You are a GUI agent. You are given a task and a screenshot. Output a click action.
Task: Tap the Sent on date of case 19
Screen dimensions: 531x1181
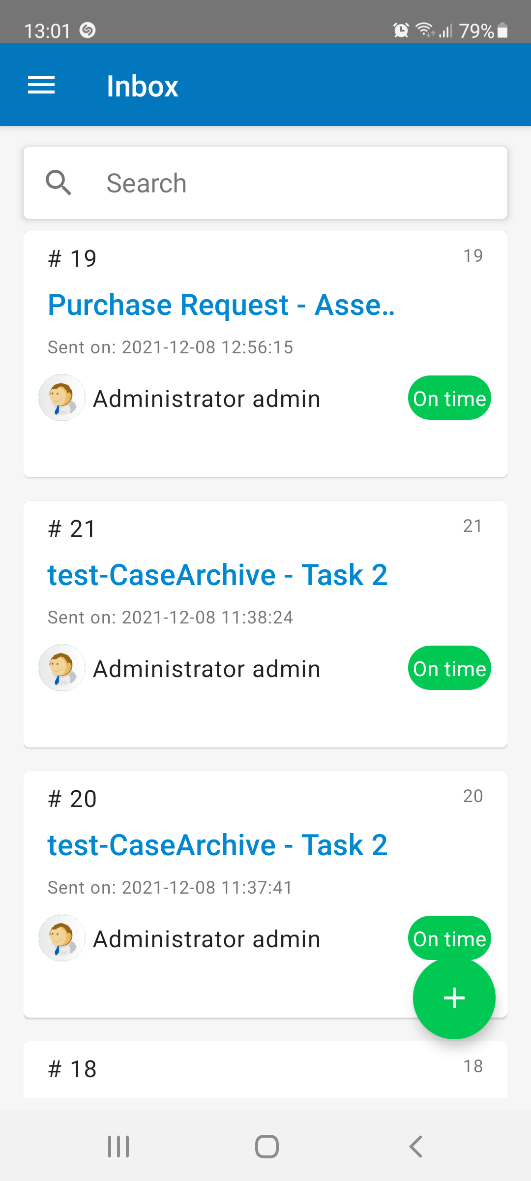pyautogui.click(x=170, y=347)
